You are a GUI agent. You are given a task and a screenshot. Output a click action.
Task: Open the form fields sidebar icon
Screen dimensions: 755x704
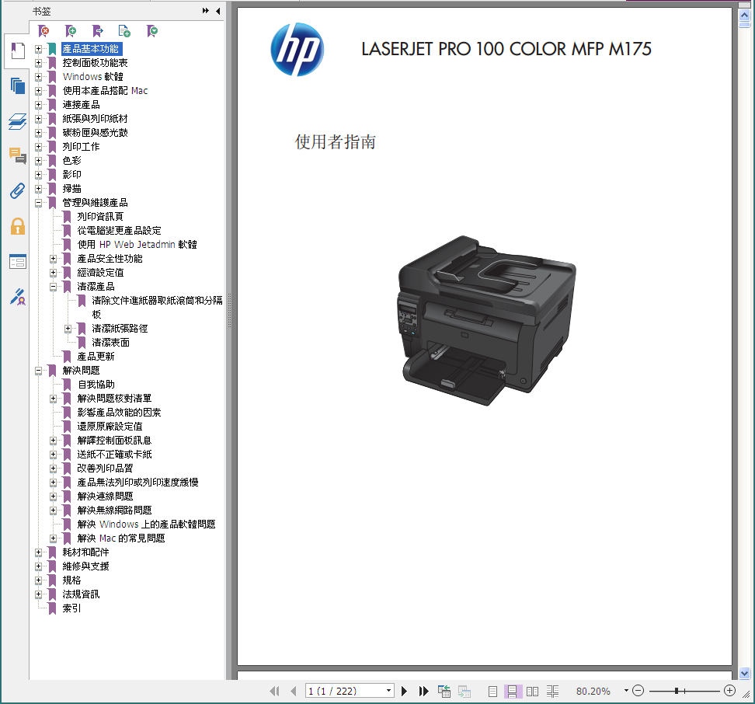coord(18,262)
